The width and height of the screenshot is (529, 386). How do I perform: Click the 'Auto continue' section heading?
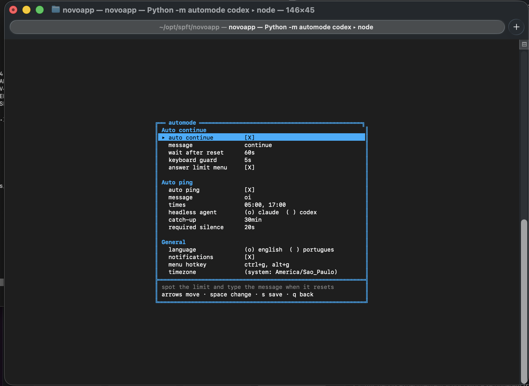(184, 130)
